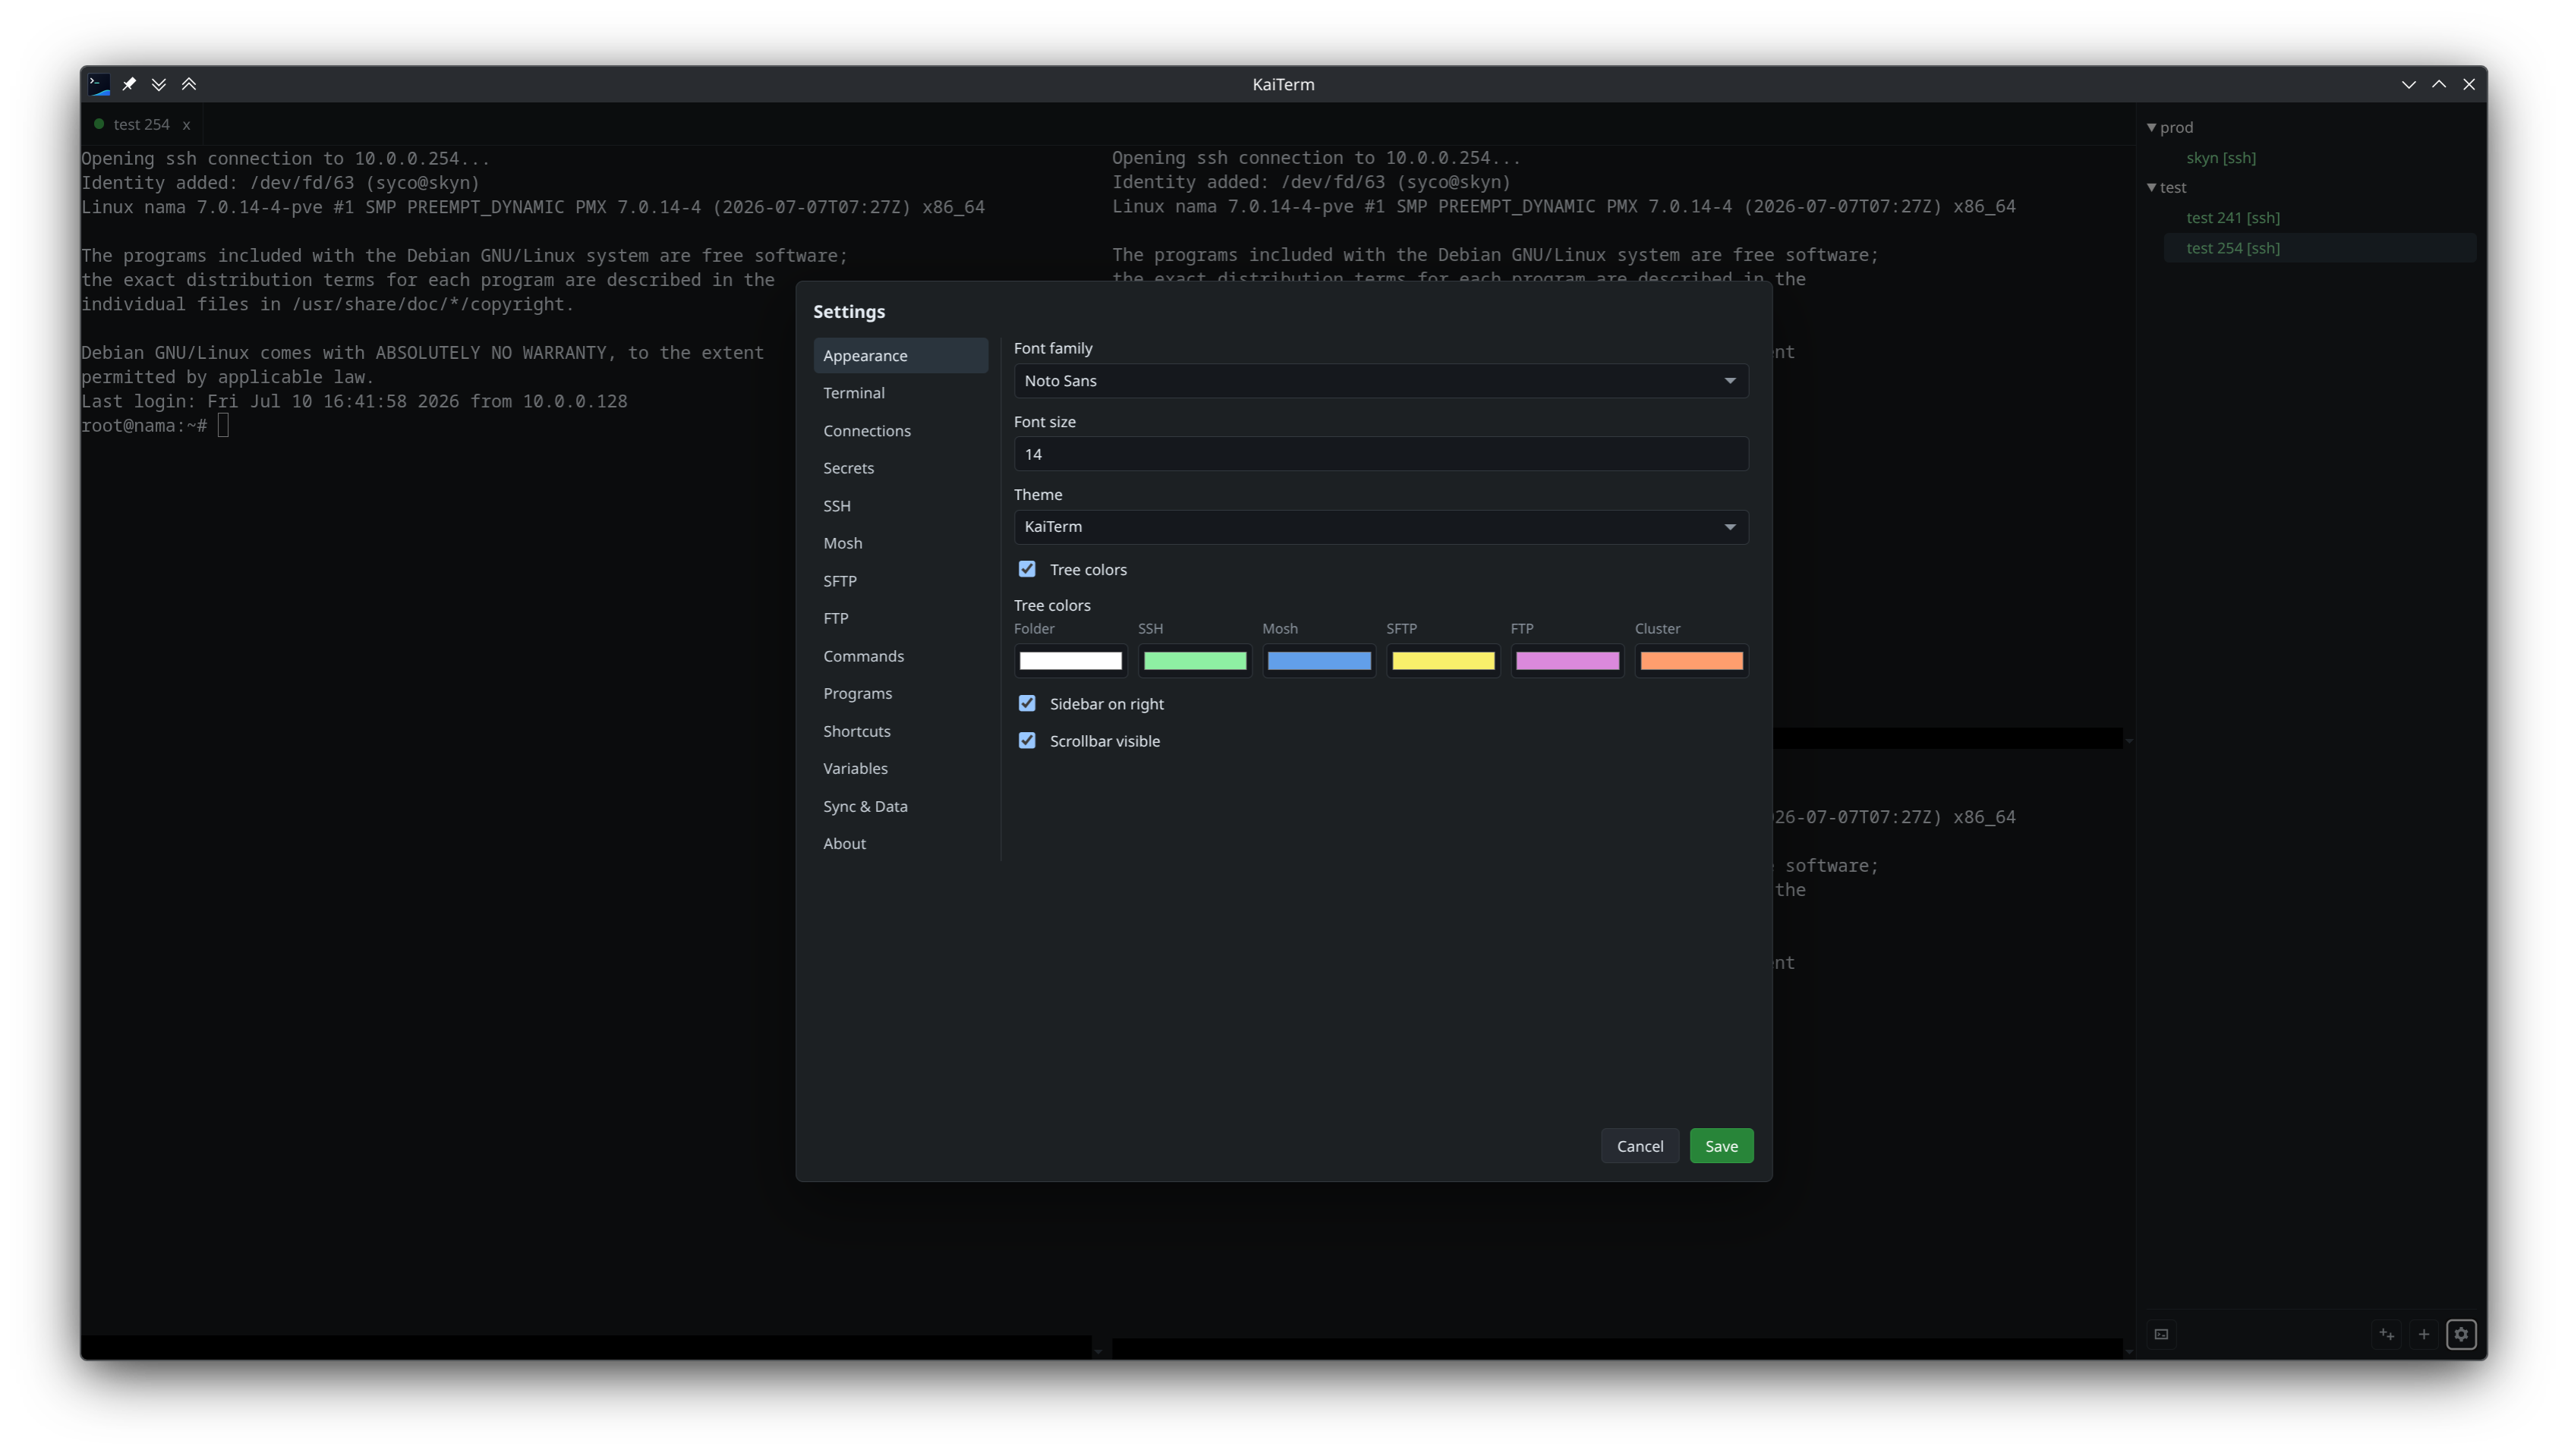Image resolution: width=2568 pixels, height=1456 pixels.
Task: Pick the green SSH color swatch
Action: point(1195,660)
